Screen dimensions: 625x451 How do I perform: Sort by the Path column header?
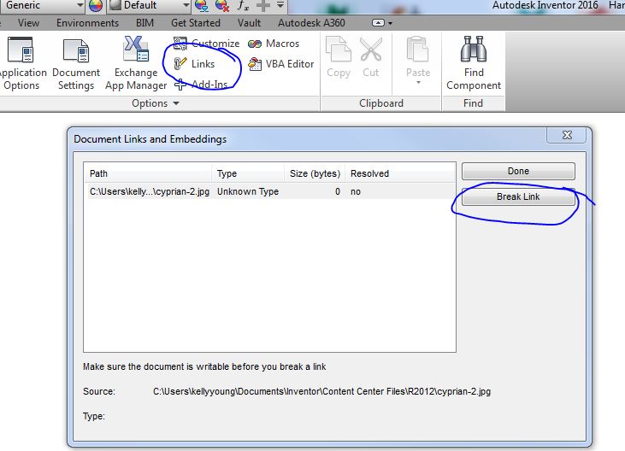pyautogui.click(x=149, y=173)
